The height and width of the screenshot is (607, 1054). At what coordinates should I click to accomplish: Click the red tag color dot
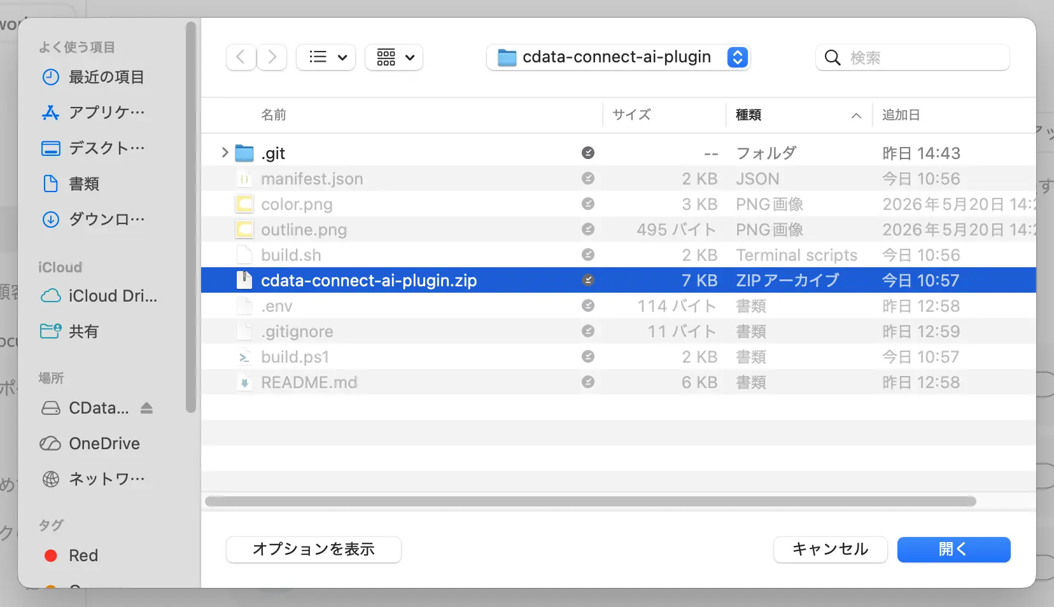[51, 555]
